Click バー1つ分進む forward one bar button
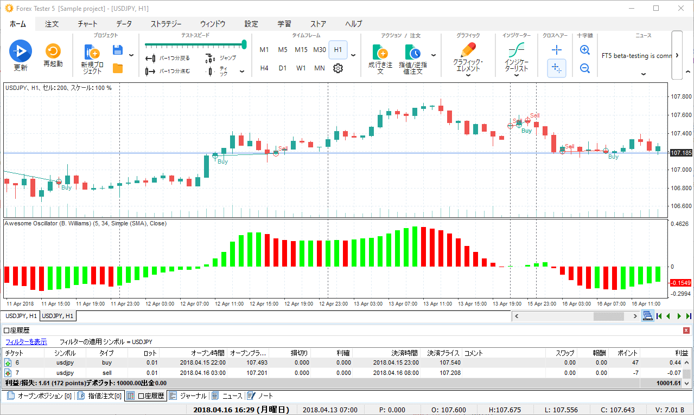Image resolution: width=694 pixels, height=415 pixels. point(168,71)
